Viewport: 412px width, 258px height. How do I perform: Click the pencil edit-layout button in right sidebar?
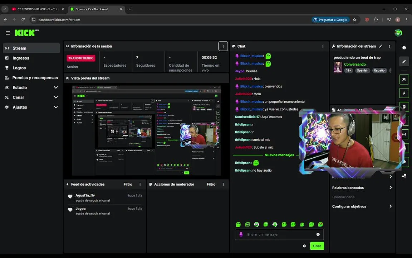coord(404,61)
